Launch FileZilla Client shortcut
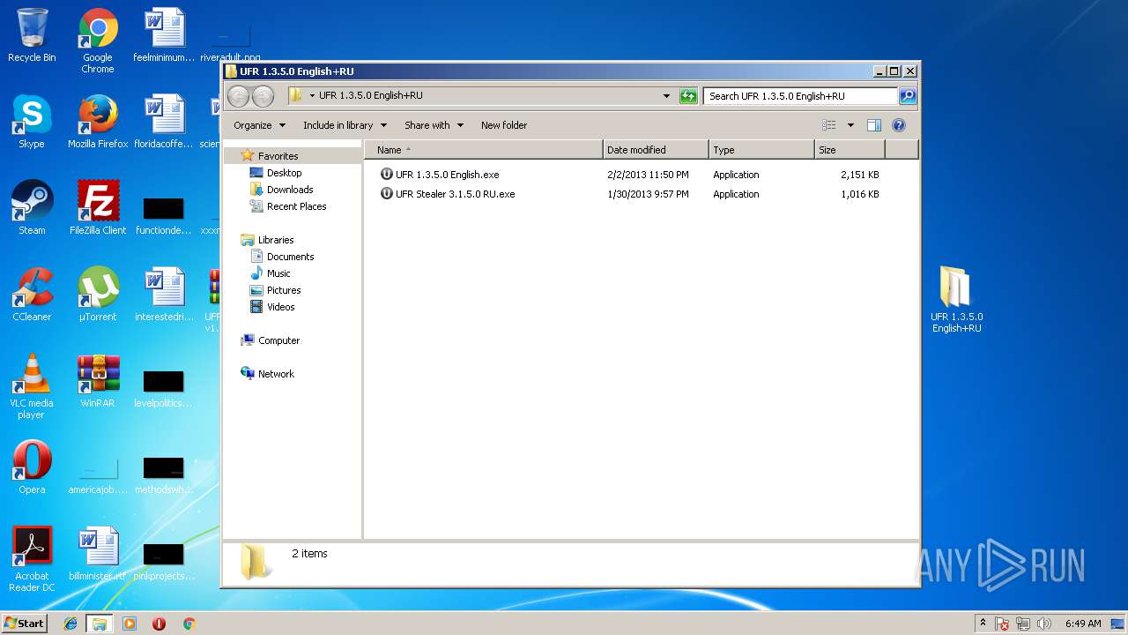Image resolution: width=1128 pixels, height=635 pixels. (98, 208)
